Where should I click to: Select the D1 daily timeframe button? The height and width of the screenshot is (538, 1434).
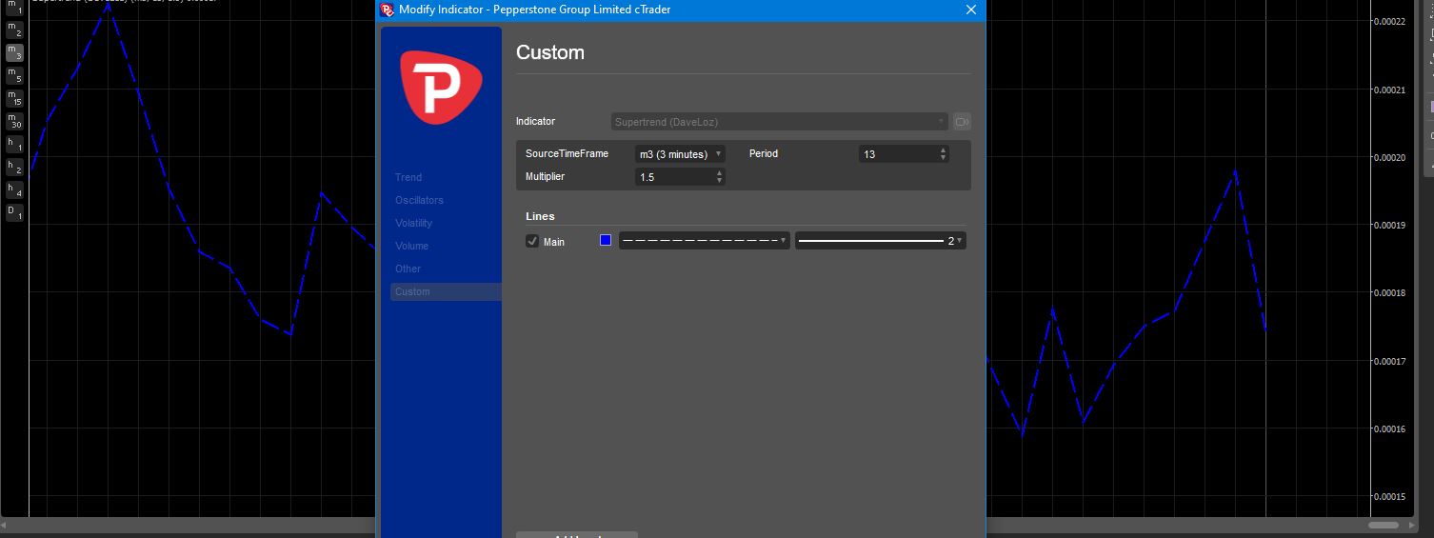[14, 212]
